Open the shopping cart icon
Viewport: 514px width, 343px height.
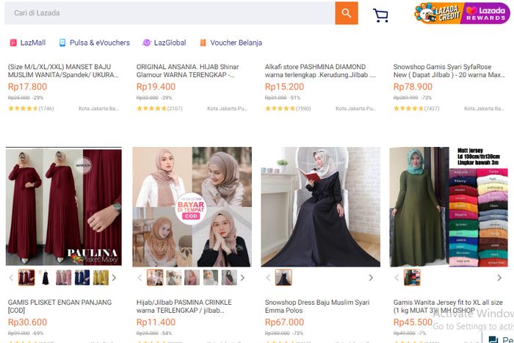(x=380, y=15)
